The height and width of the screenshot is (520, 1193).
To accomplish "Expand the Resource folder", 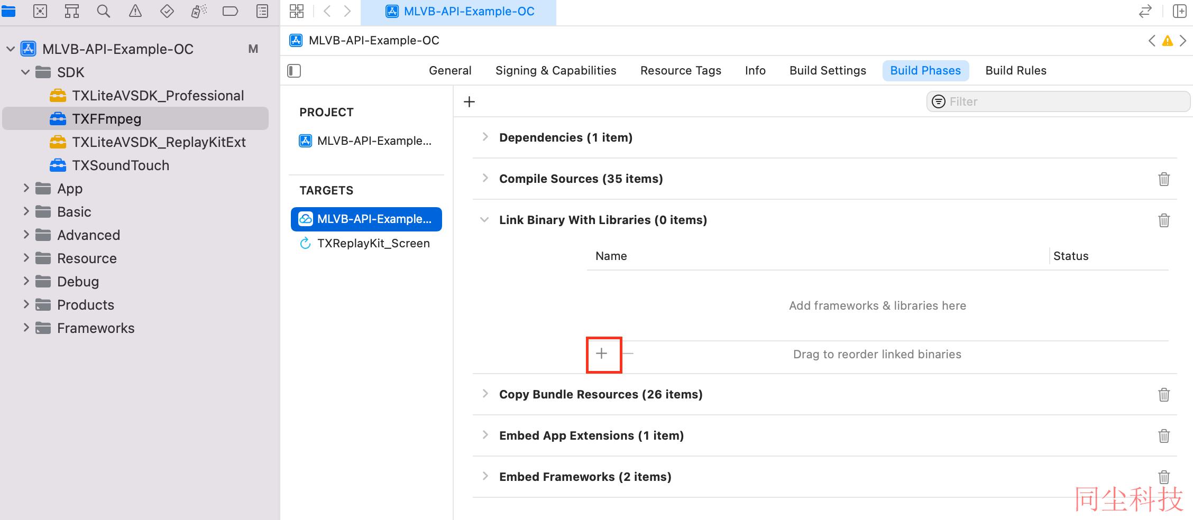I will pos(26,258).
